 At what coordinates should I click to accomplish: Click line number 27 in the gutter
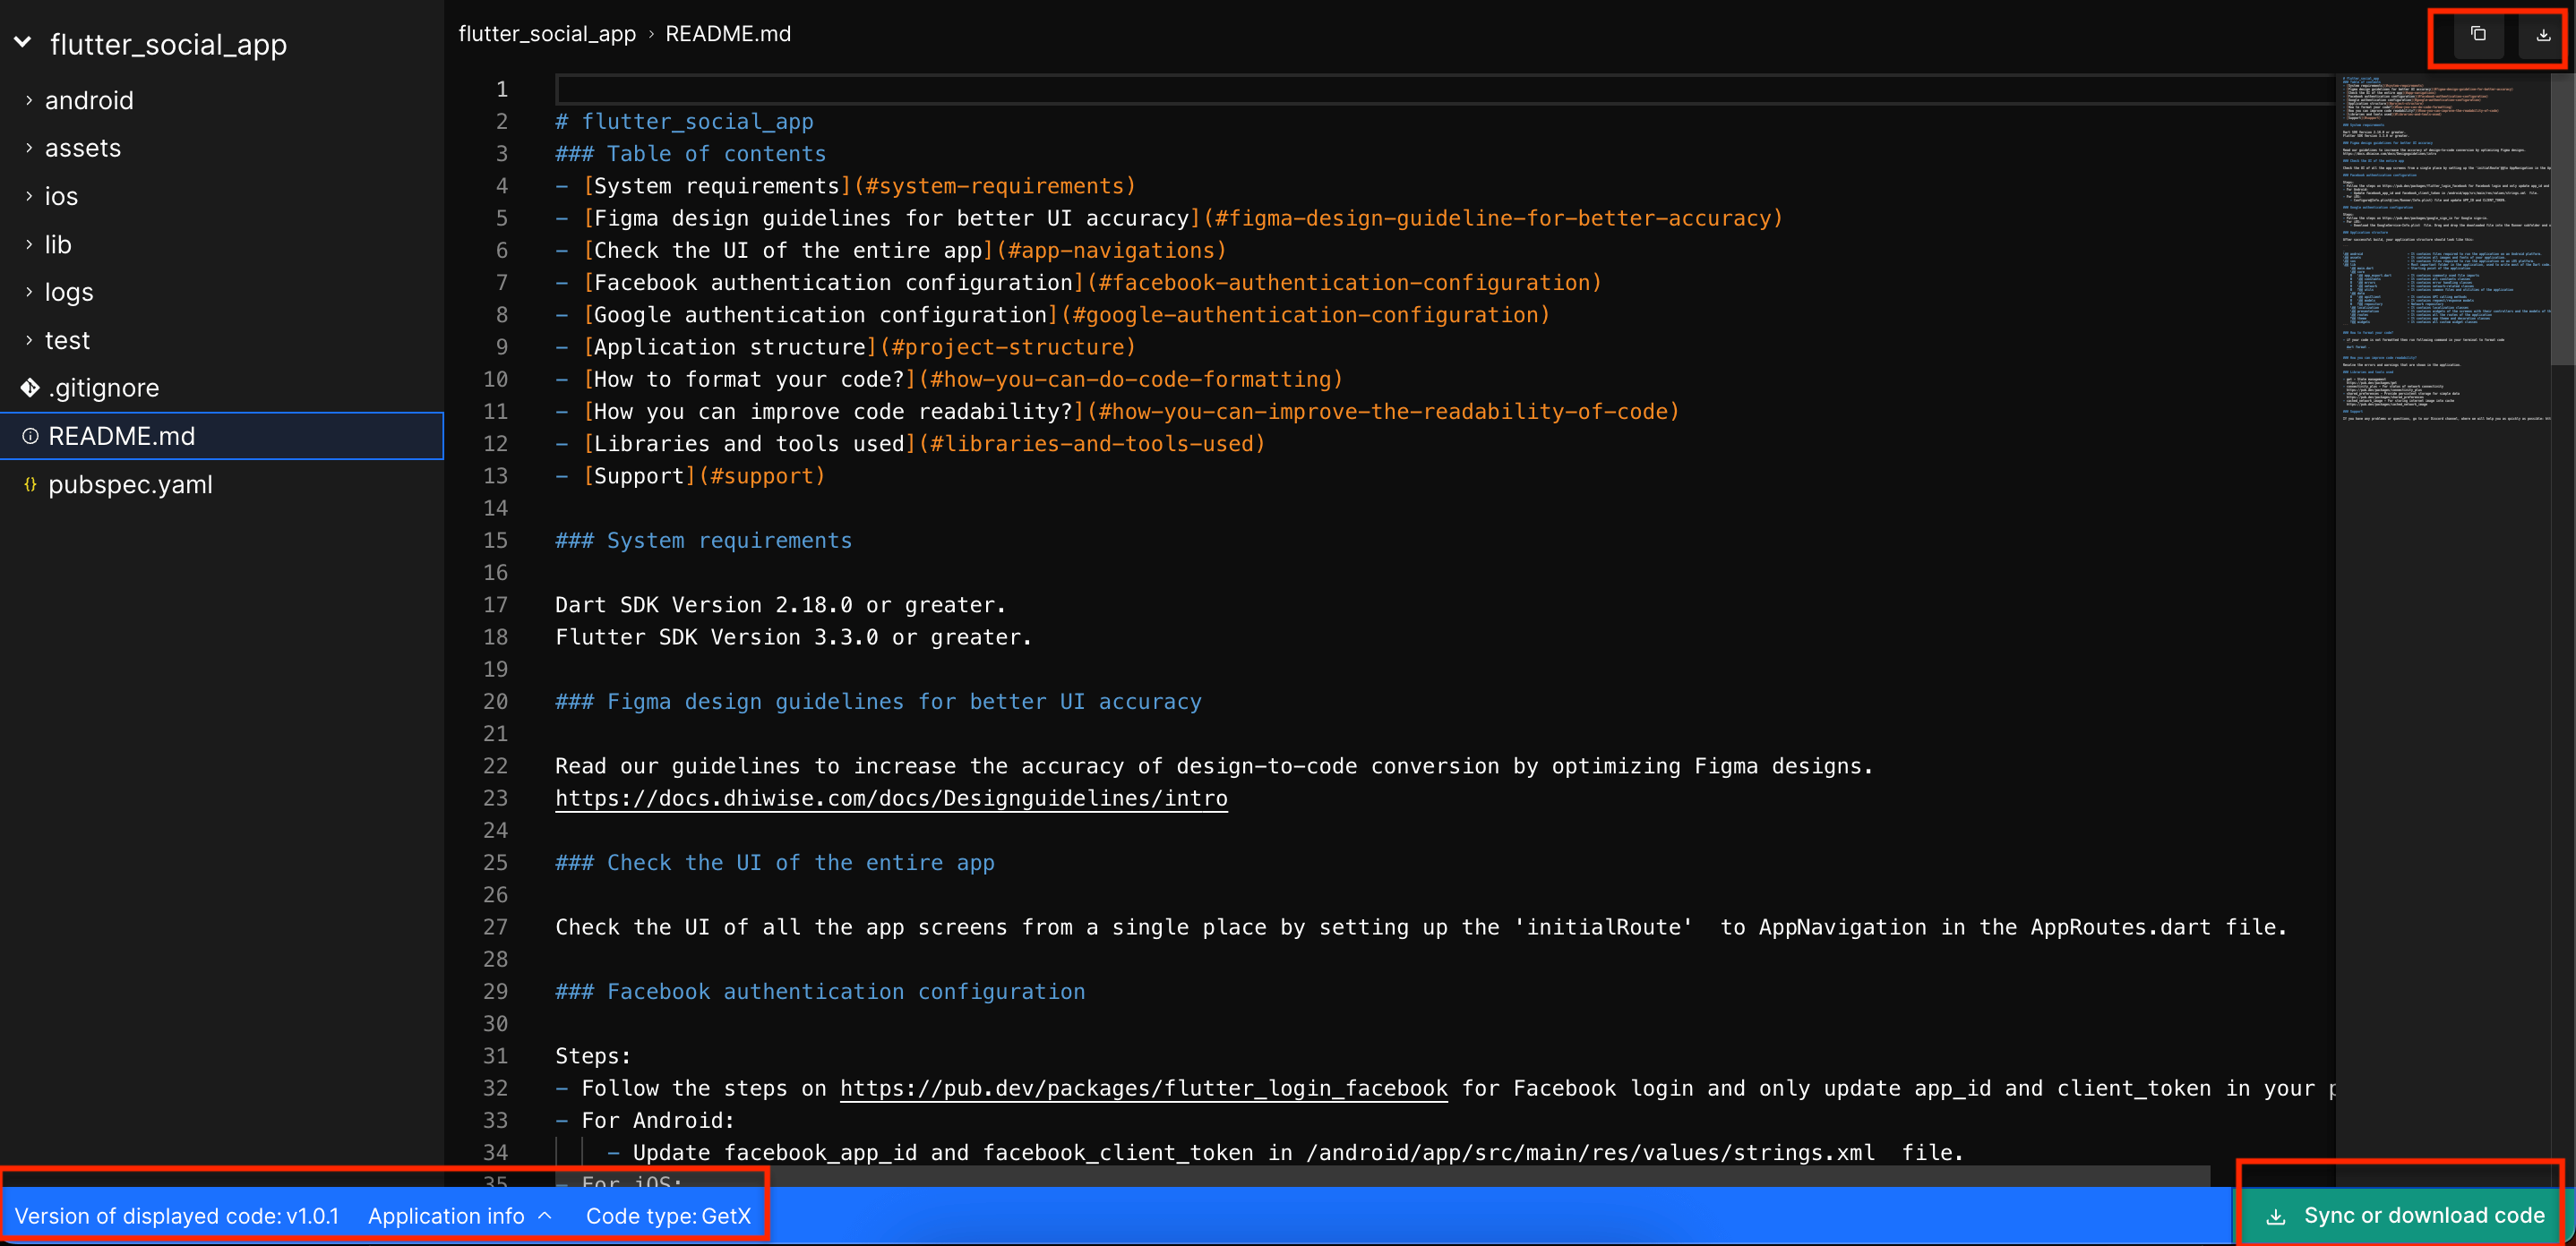tap(496, 927)
